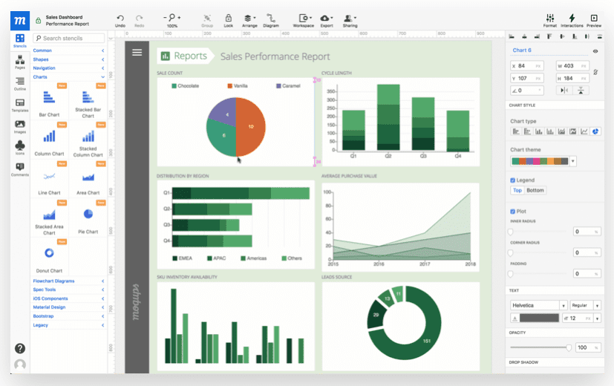Open the Sharing options

coord(350,21)
